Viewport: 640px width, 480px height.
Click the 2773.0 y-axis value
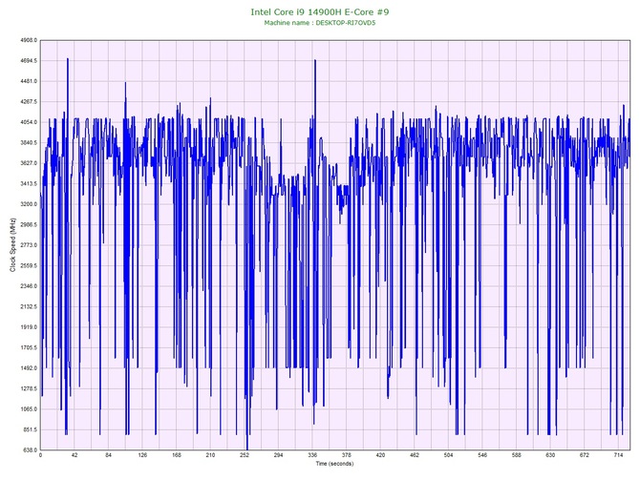point(29,245)
